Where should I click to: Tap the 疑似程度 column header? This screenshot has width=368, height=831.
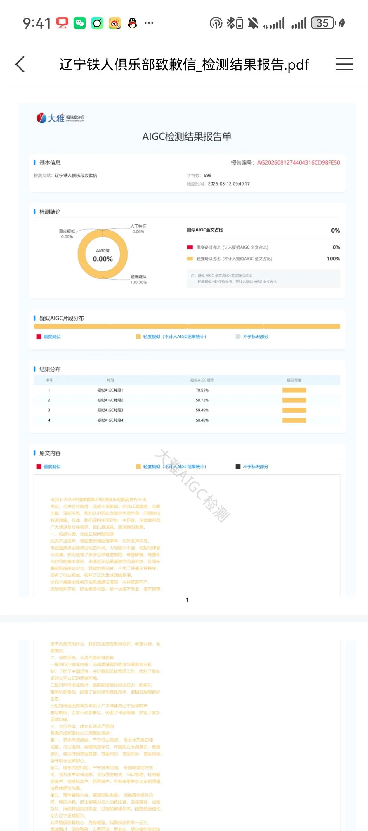tap(294, 380)
